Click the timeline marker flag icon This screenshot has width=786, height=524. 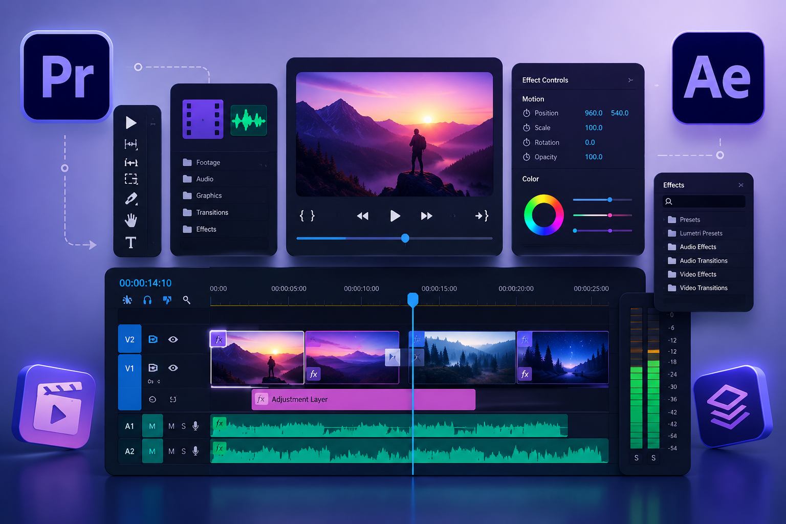(167, 300)
